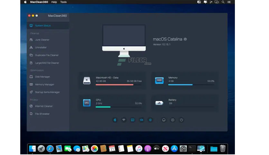The image size is (269, 155).
Task: Open Podcasts in the Dock
Action: click(x=148, y=149)
